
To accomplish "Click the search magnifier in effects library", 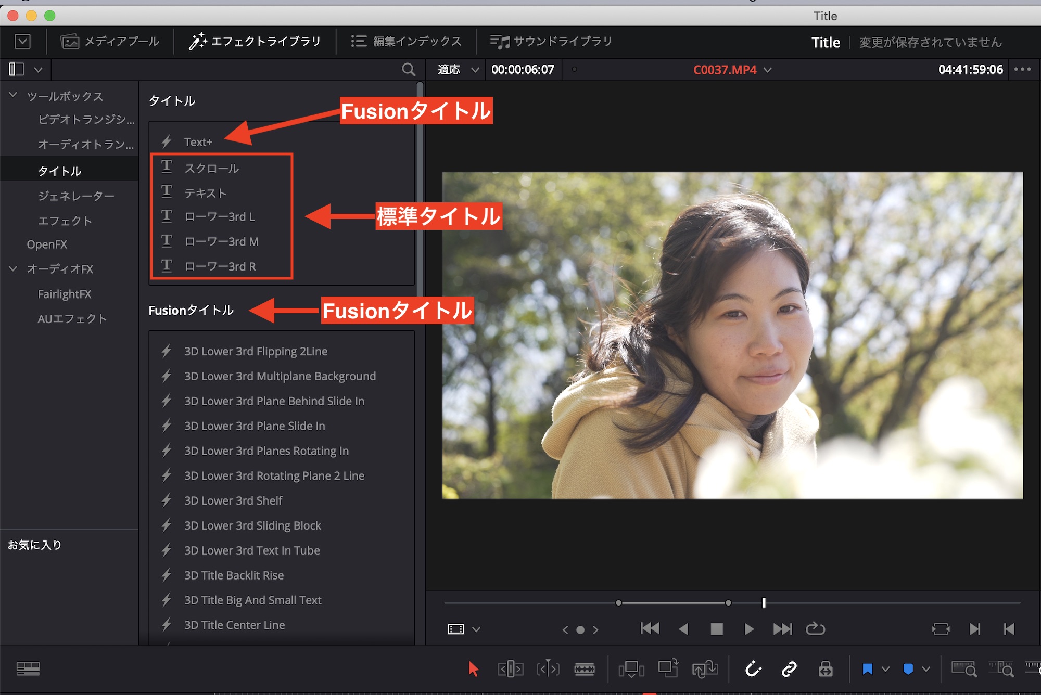I will coord(409,69).
